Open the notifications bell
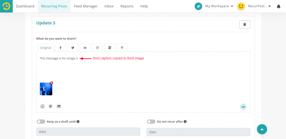 click(x=278, y=6)
